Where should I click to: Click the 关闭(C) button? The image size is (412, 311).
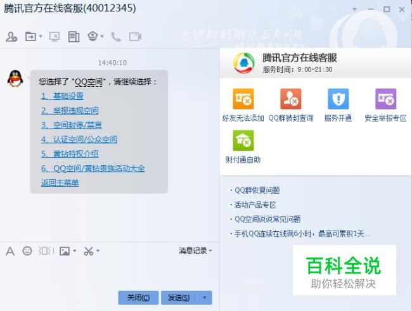pyautogui.click(x=138, y=298)
